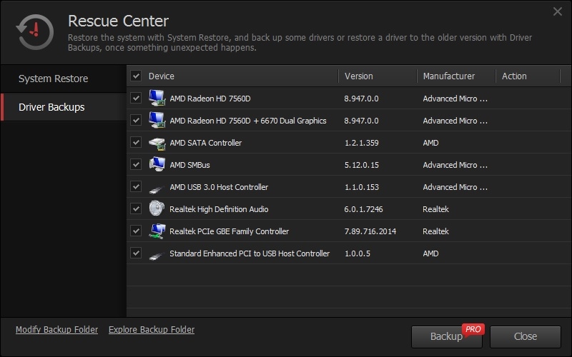Click version 6.0.1.7246
Image resolution: width=572 pixels, height=357 pixels.
(363, 209)
